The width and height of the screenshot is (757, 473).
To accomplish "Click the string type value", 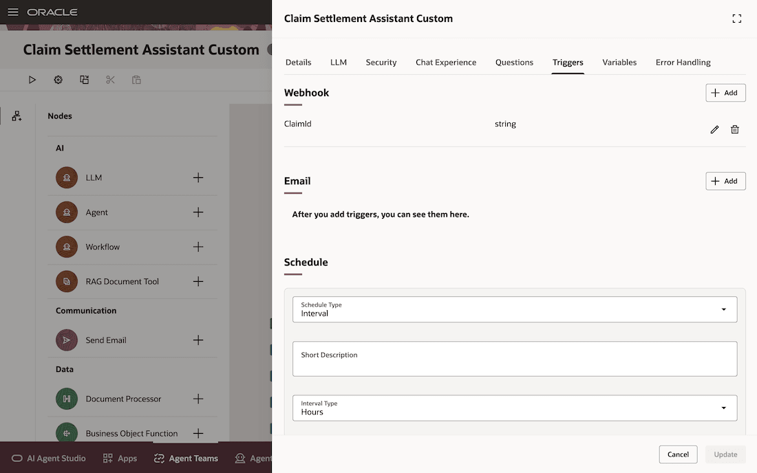I will [505, 124].
